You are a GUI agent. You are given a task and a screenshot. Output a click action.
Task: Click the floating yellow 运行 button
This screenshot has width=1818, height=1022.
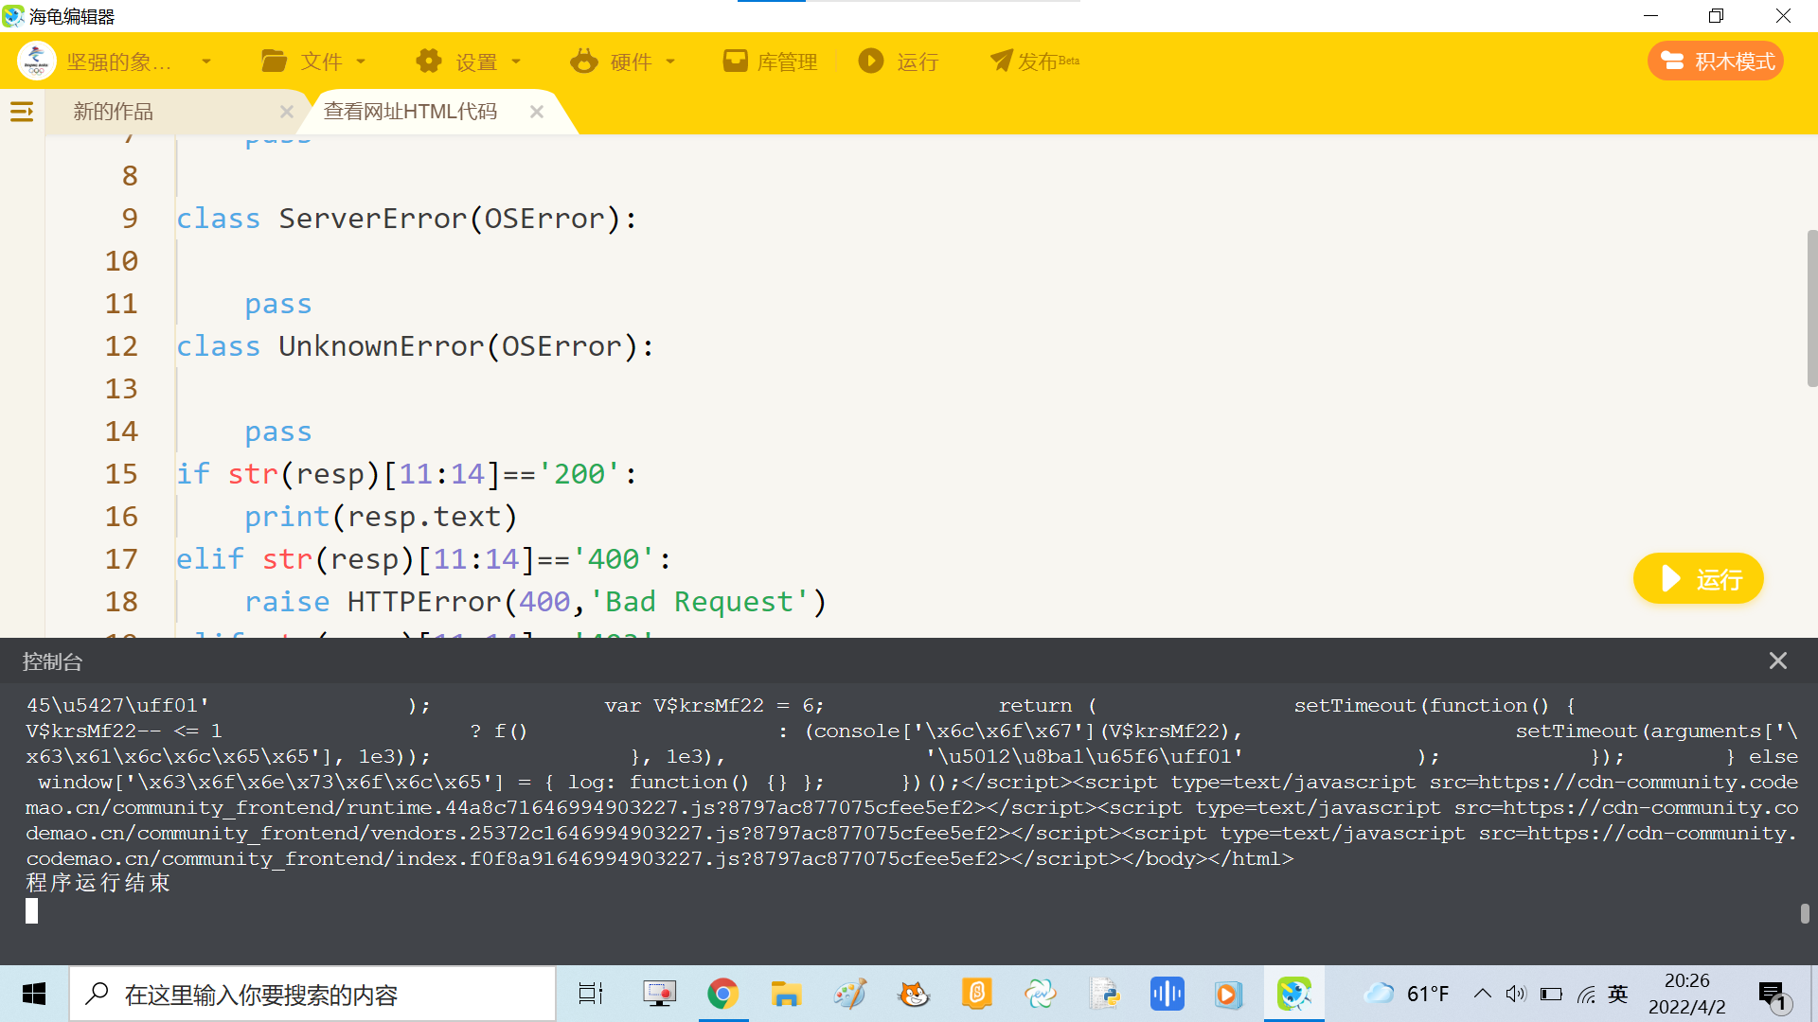1699,578
